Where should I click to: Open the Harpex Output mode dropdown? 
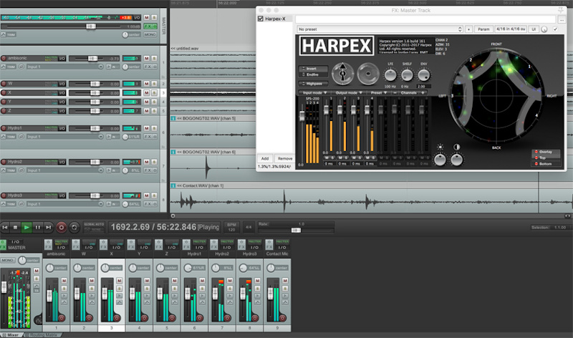pos(349,93)
